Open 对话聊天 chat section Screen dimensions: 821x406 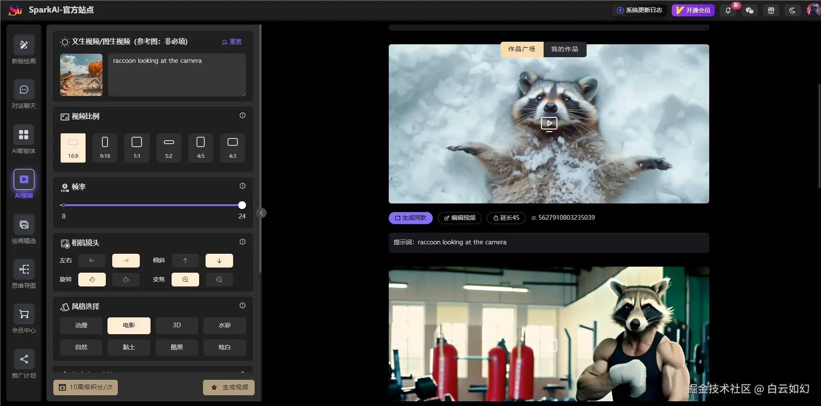[x=24, y=94]
